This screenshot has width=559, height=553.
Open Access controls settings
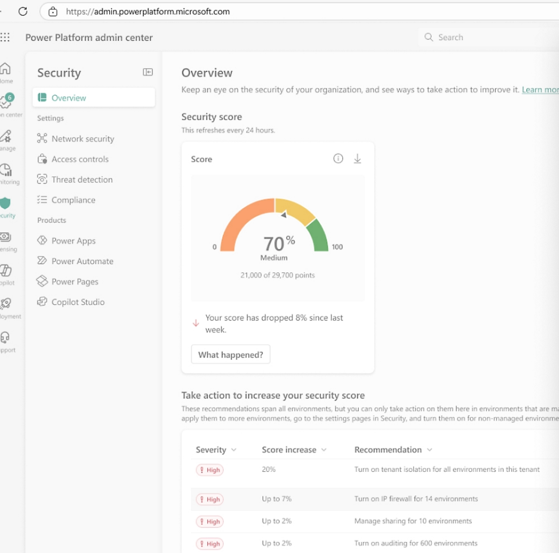click(80, 159)
